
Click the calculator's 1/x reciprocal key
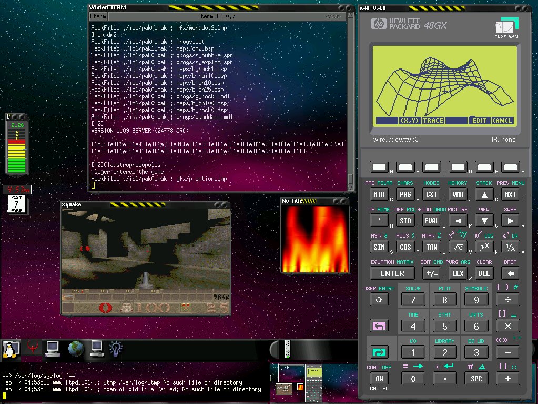click(x=511, y=247)
